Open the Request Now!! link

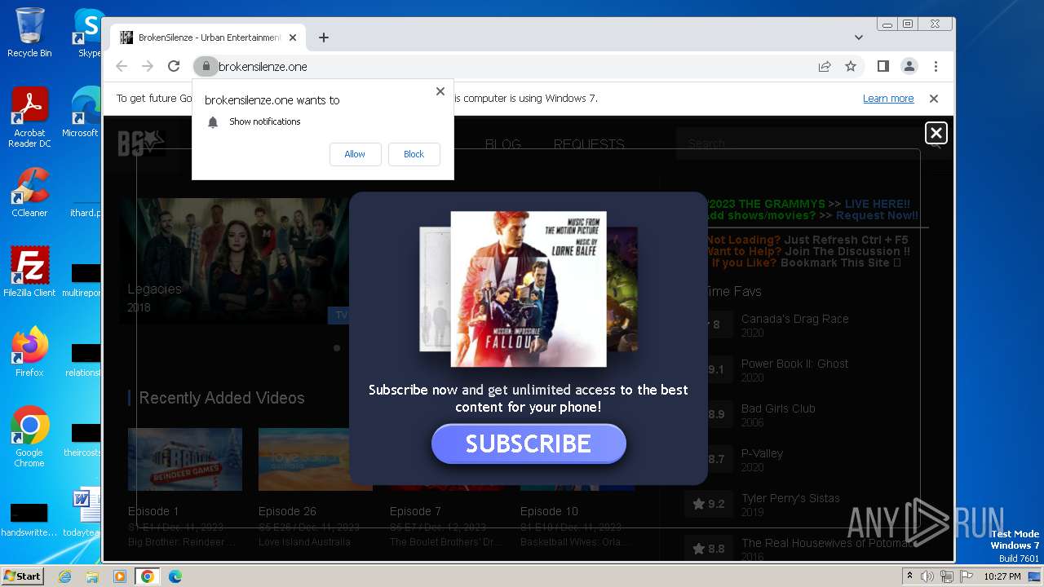[877, 215]
